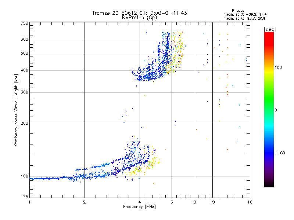The height and width of the screenshot is (220, 294).
Task: Click the y-axis tick '600'
Action: pyautogui.click(x=24, y=39)
